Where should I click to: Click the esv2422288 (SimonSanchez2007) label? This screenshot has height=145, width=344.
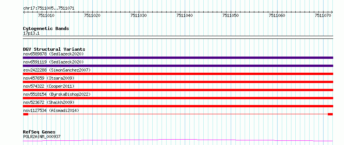pyautogui.click(x=57, y=70)
